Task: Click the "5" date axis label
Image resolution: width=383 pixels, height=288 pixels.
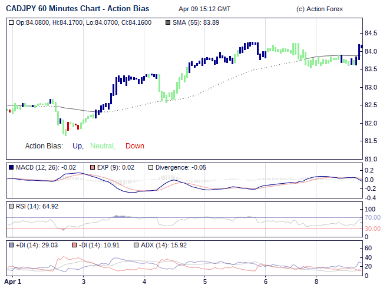Action: [205, 282]
